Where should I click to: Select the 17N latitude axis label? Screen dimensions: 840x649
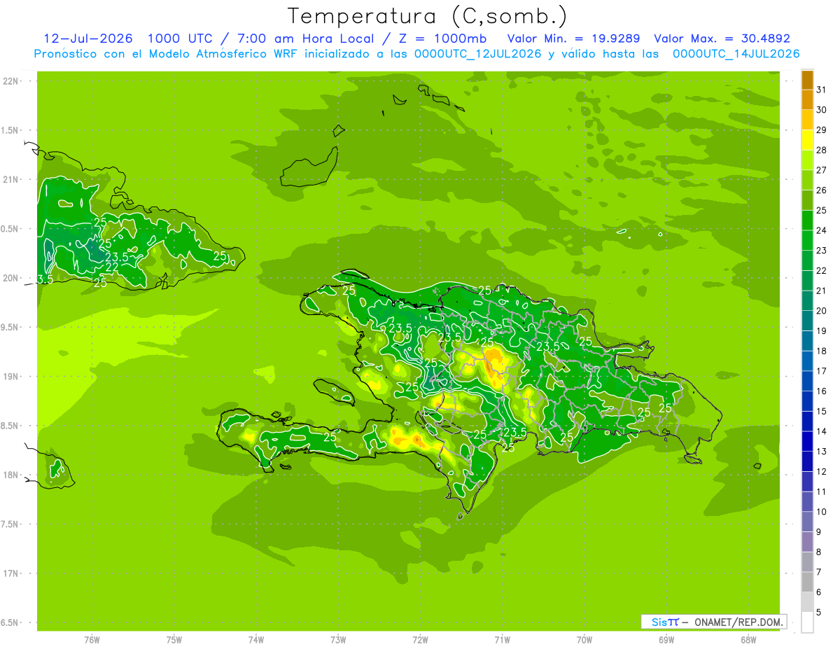click(10, 573)
